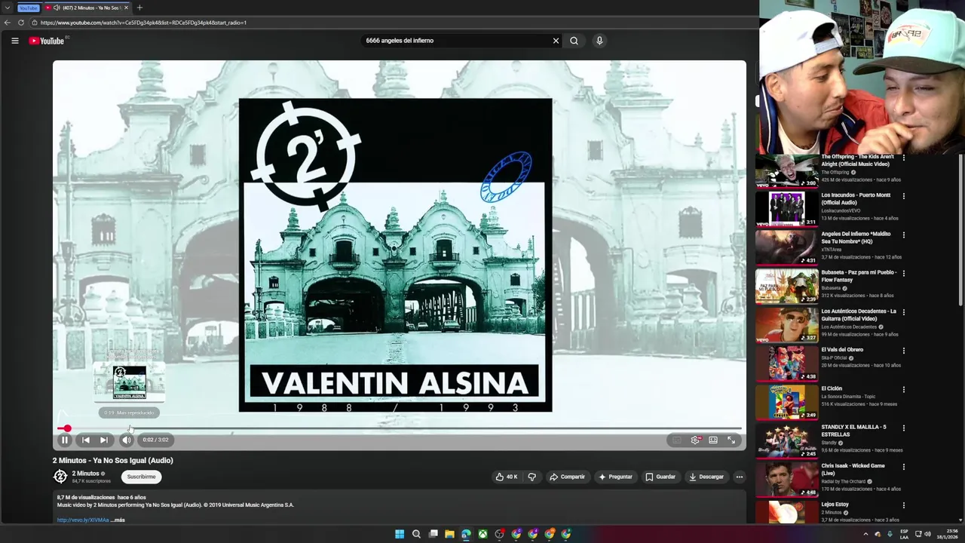Viewport: 965px width, 543px height.
Task: Open options for The Offspring video
Action: click(x=904, y=157)
